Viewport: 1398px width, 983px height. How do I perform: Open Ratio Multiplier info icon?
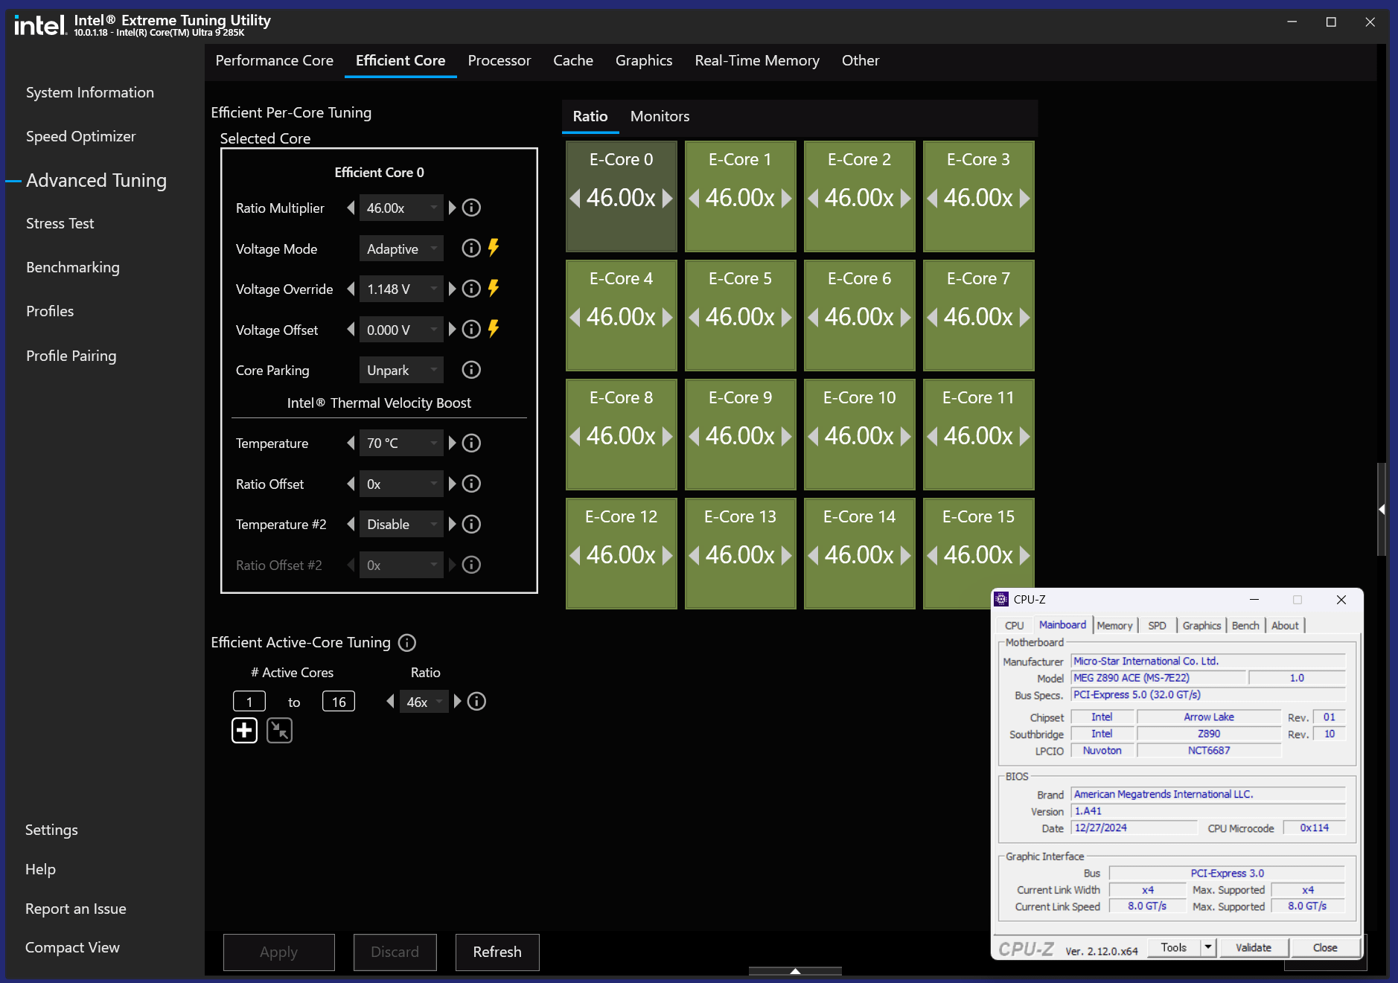471,208
